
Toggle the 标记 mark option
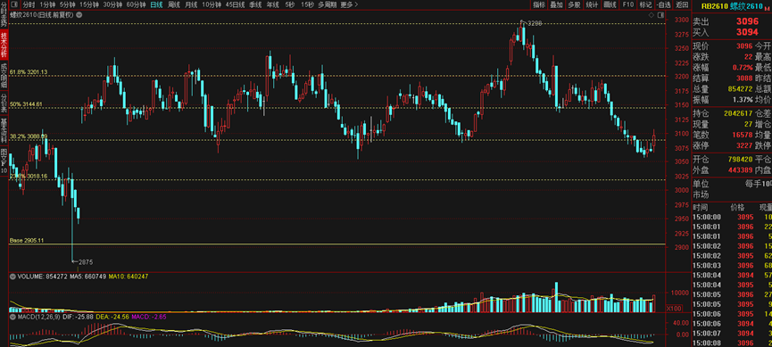pos(645,4)
